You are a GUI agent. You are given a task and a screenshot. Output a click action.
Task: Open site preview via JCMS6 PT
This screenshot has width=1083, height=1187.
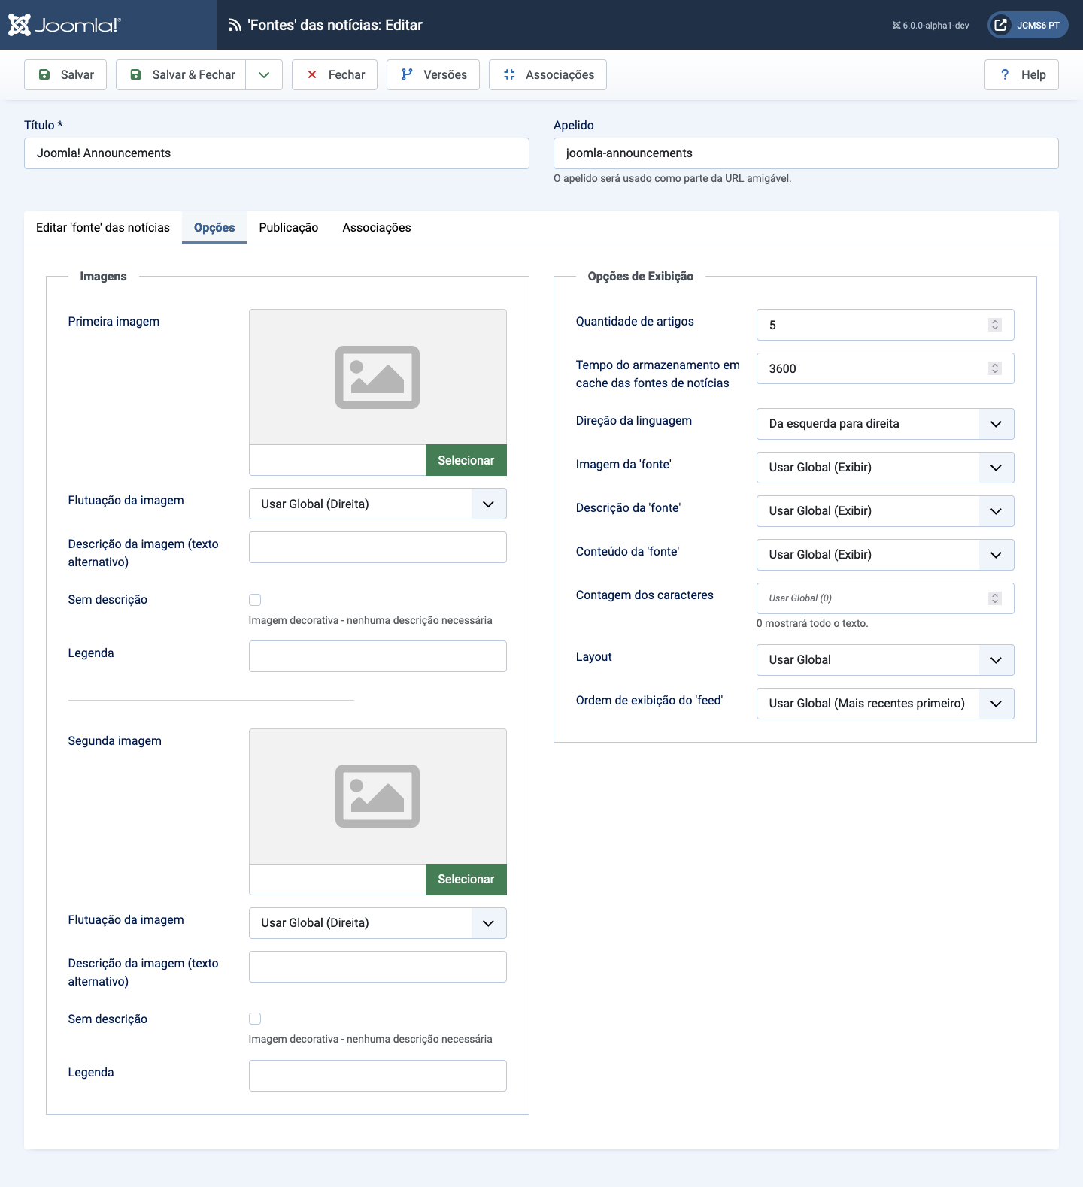(x=1027, y=25)
